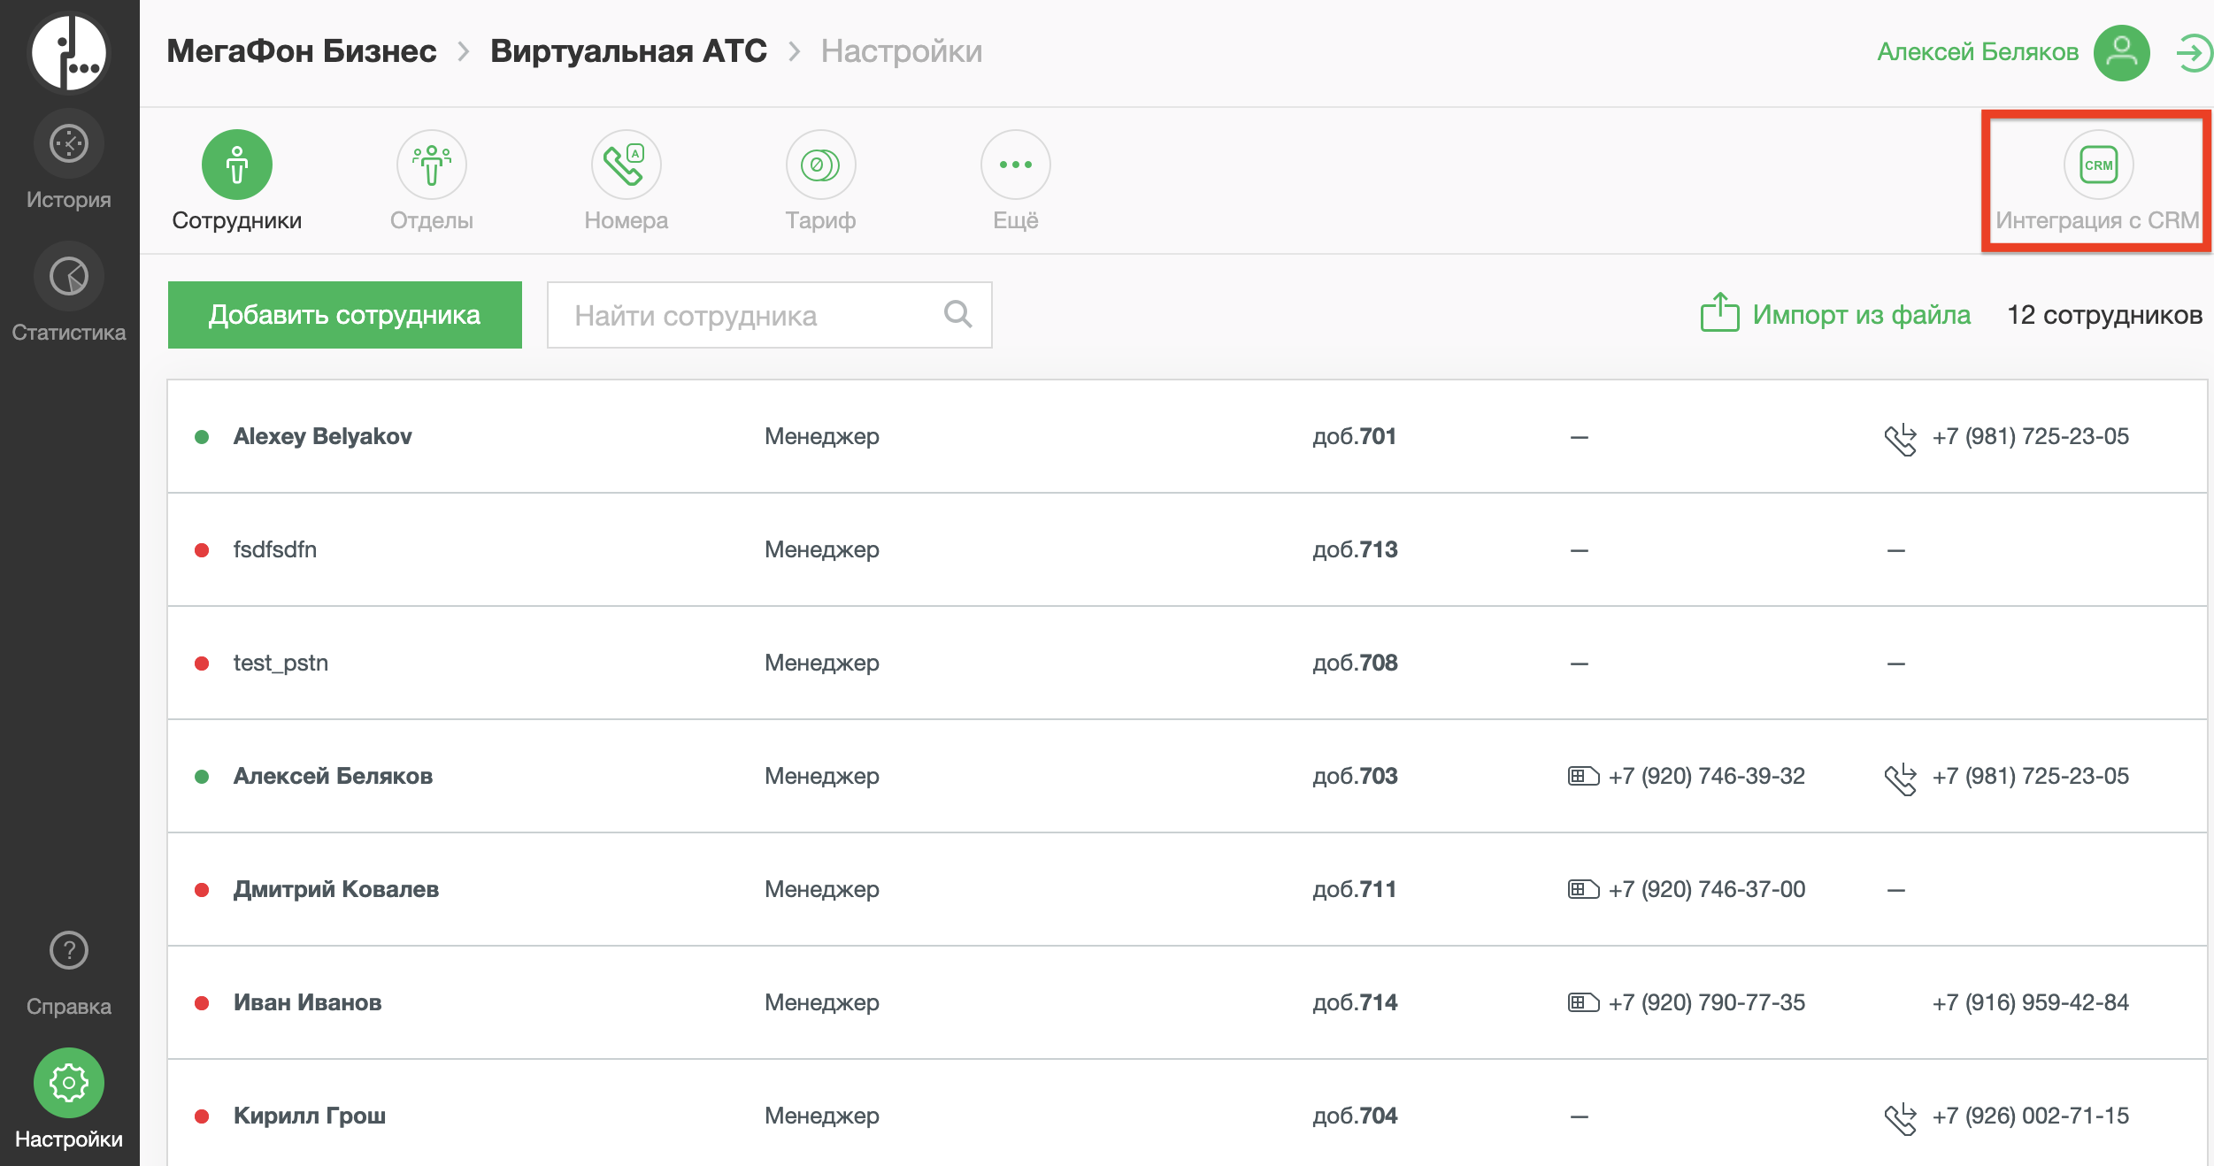Open the Статистика sidebar icon
The width and height of the screenshot is (2214, 1166).
69,276
